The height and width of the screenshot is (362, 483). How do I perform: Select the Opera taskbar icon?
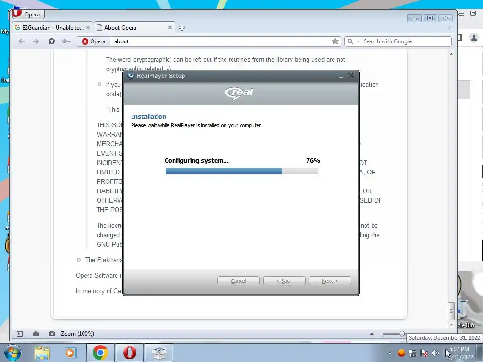click(129, 353)
